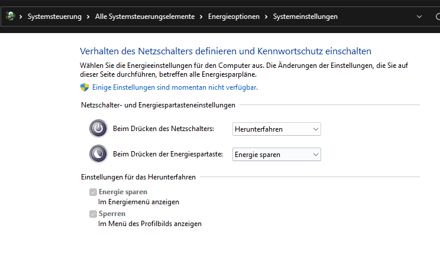The image size is (440, 268).
Task: Expand chevron after Energieoptionen breadcrumb
Action: [266, 17]
